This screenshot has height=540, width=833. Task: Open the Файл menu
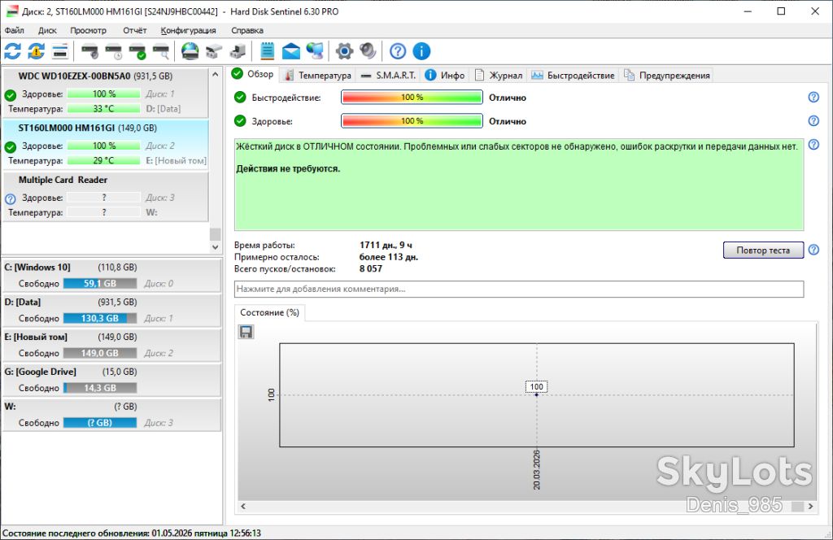pos(15,30)
